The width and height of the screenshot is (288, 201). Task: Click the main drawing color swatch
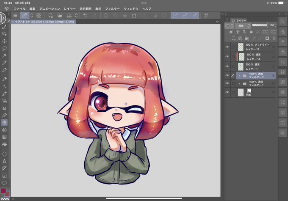coord(3,191)
